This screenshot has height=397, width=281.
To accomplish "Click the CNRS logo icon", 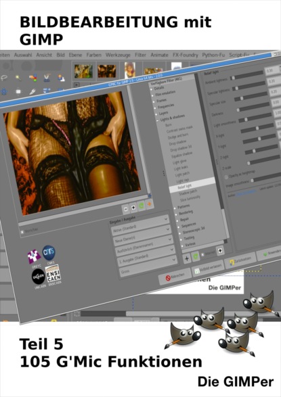I will click(49, 253).
